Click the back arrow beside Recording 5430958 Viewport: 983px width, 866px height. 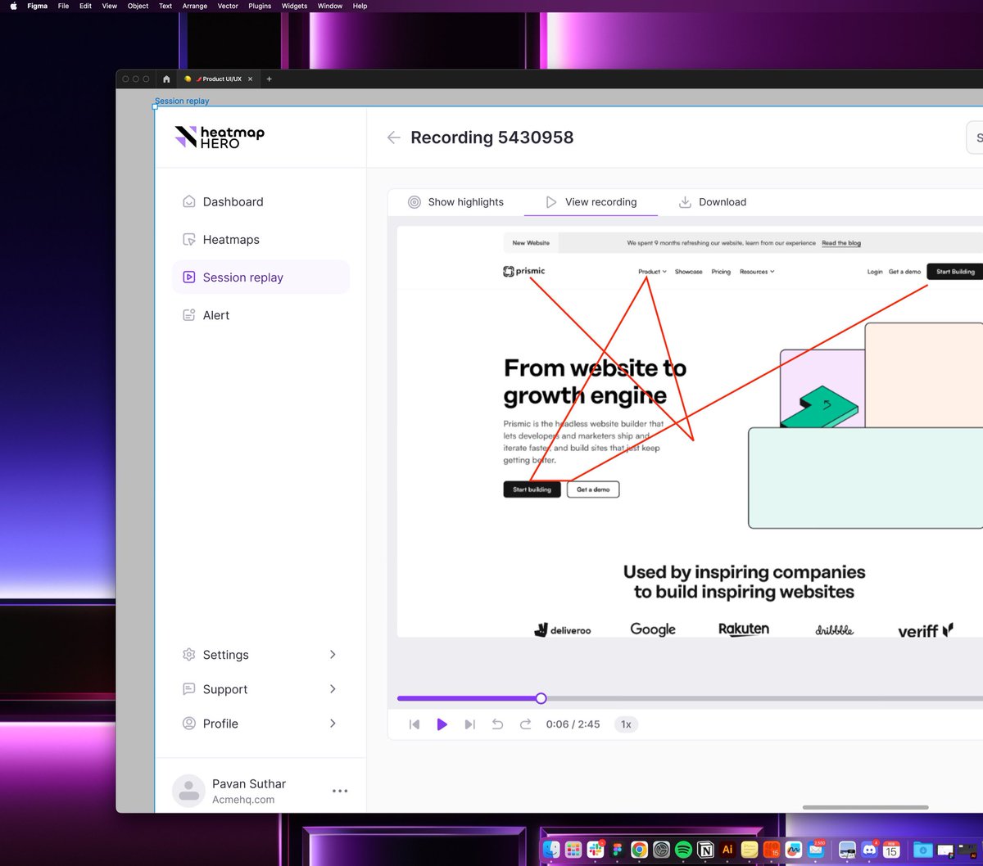393,138
